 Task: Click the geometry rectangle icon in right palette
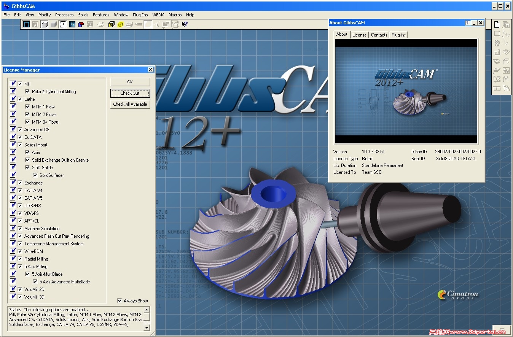pyautogui.click(x=497, y=33)
